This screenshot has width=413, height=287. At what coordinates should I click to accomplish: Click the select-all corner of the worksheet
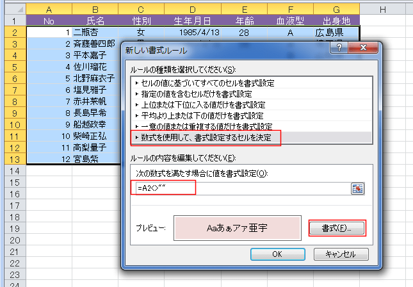(15, 10)
